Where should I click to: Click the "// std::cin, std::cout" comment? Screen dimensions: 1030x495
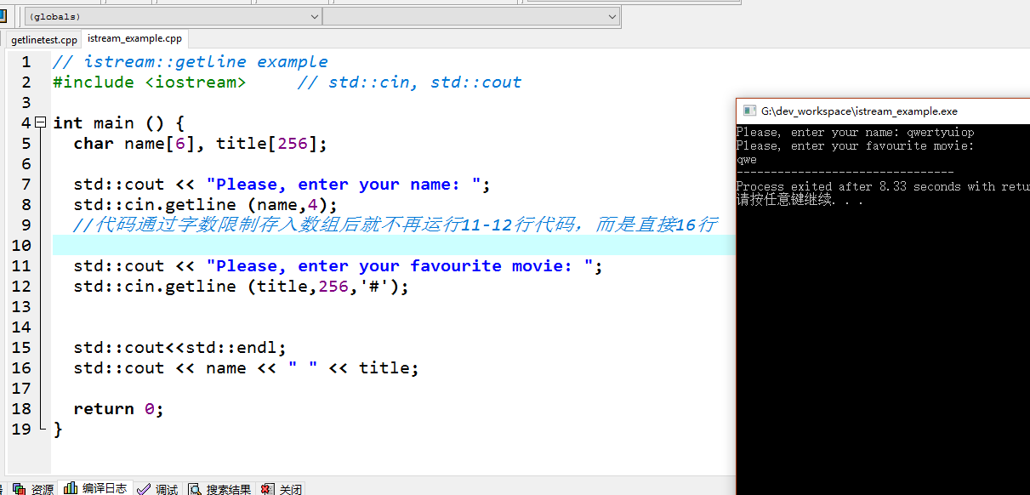click(x=409, y=82)
